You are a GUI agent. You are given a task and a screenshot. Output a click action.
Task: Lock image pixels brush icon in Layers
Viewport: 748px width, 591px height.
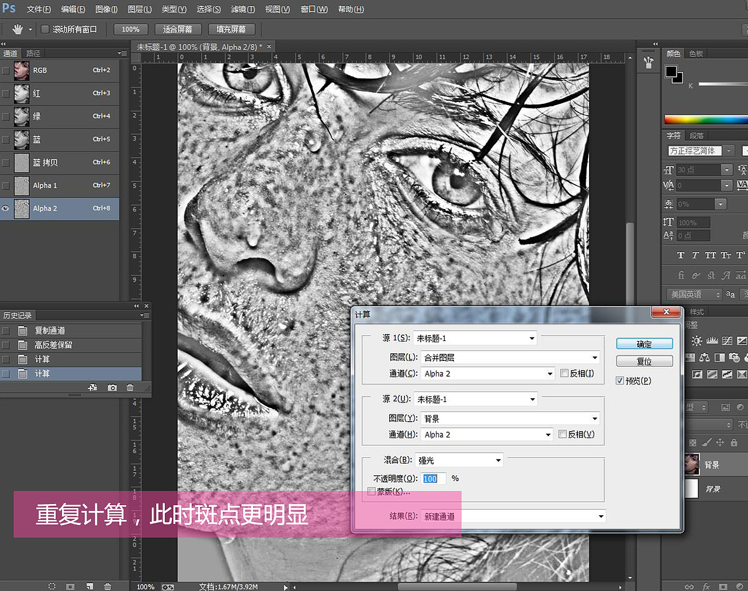(707, 443)
